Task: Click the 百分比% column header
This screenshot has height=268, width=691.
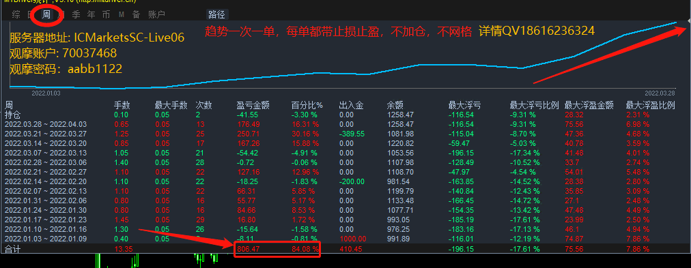Action: click(307, 105)
